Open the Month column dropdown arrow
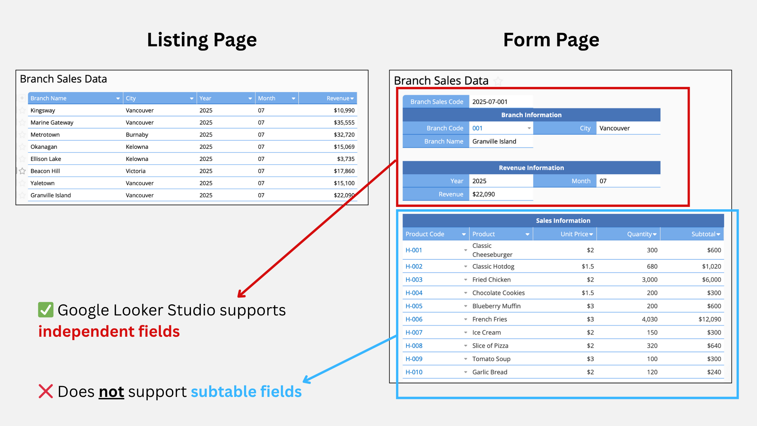This screenshot has height=426, width=757. [x=293, y=98]
